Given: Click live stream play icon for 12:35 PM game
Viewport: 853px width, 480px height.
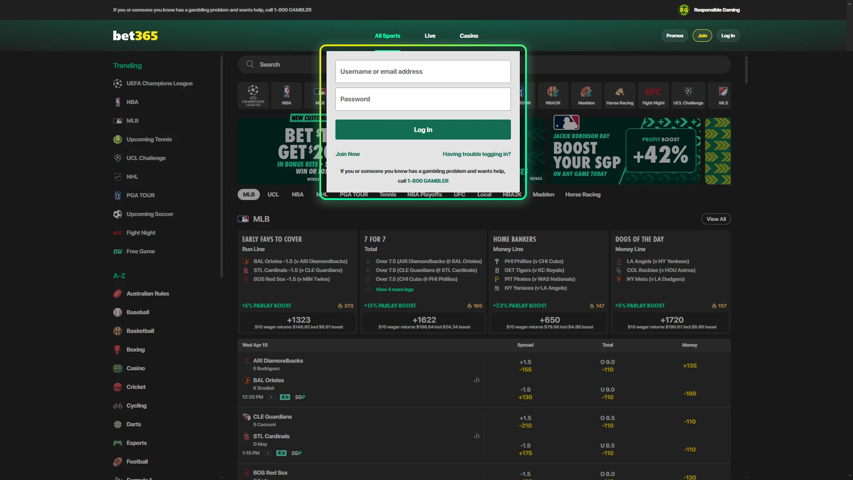Looking at the screenshot, I should [x=271, y=397].
